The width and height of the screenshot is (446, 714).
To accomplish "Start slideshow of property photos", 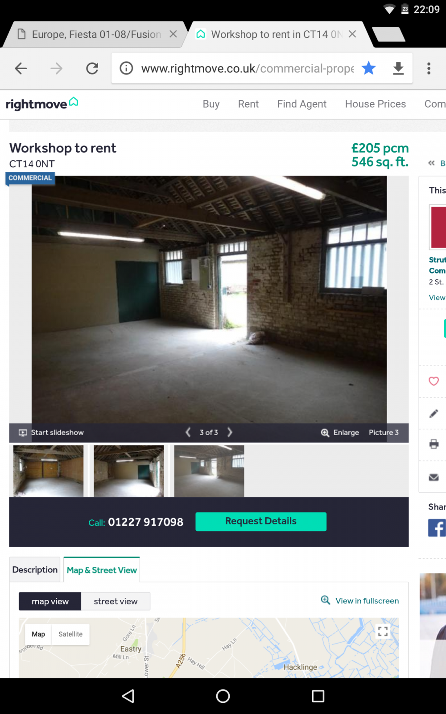I will pos(51,432).
